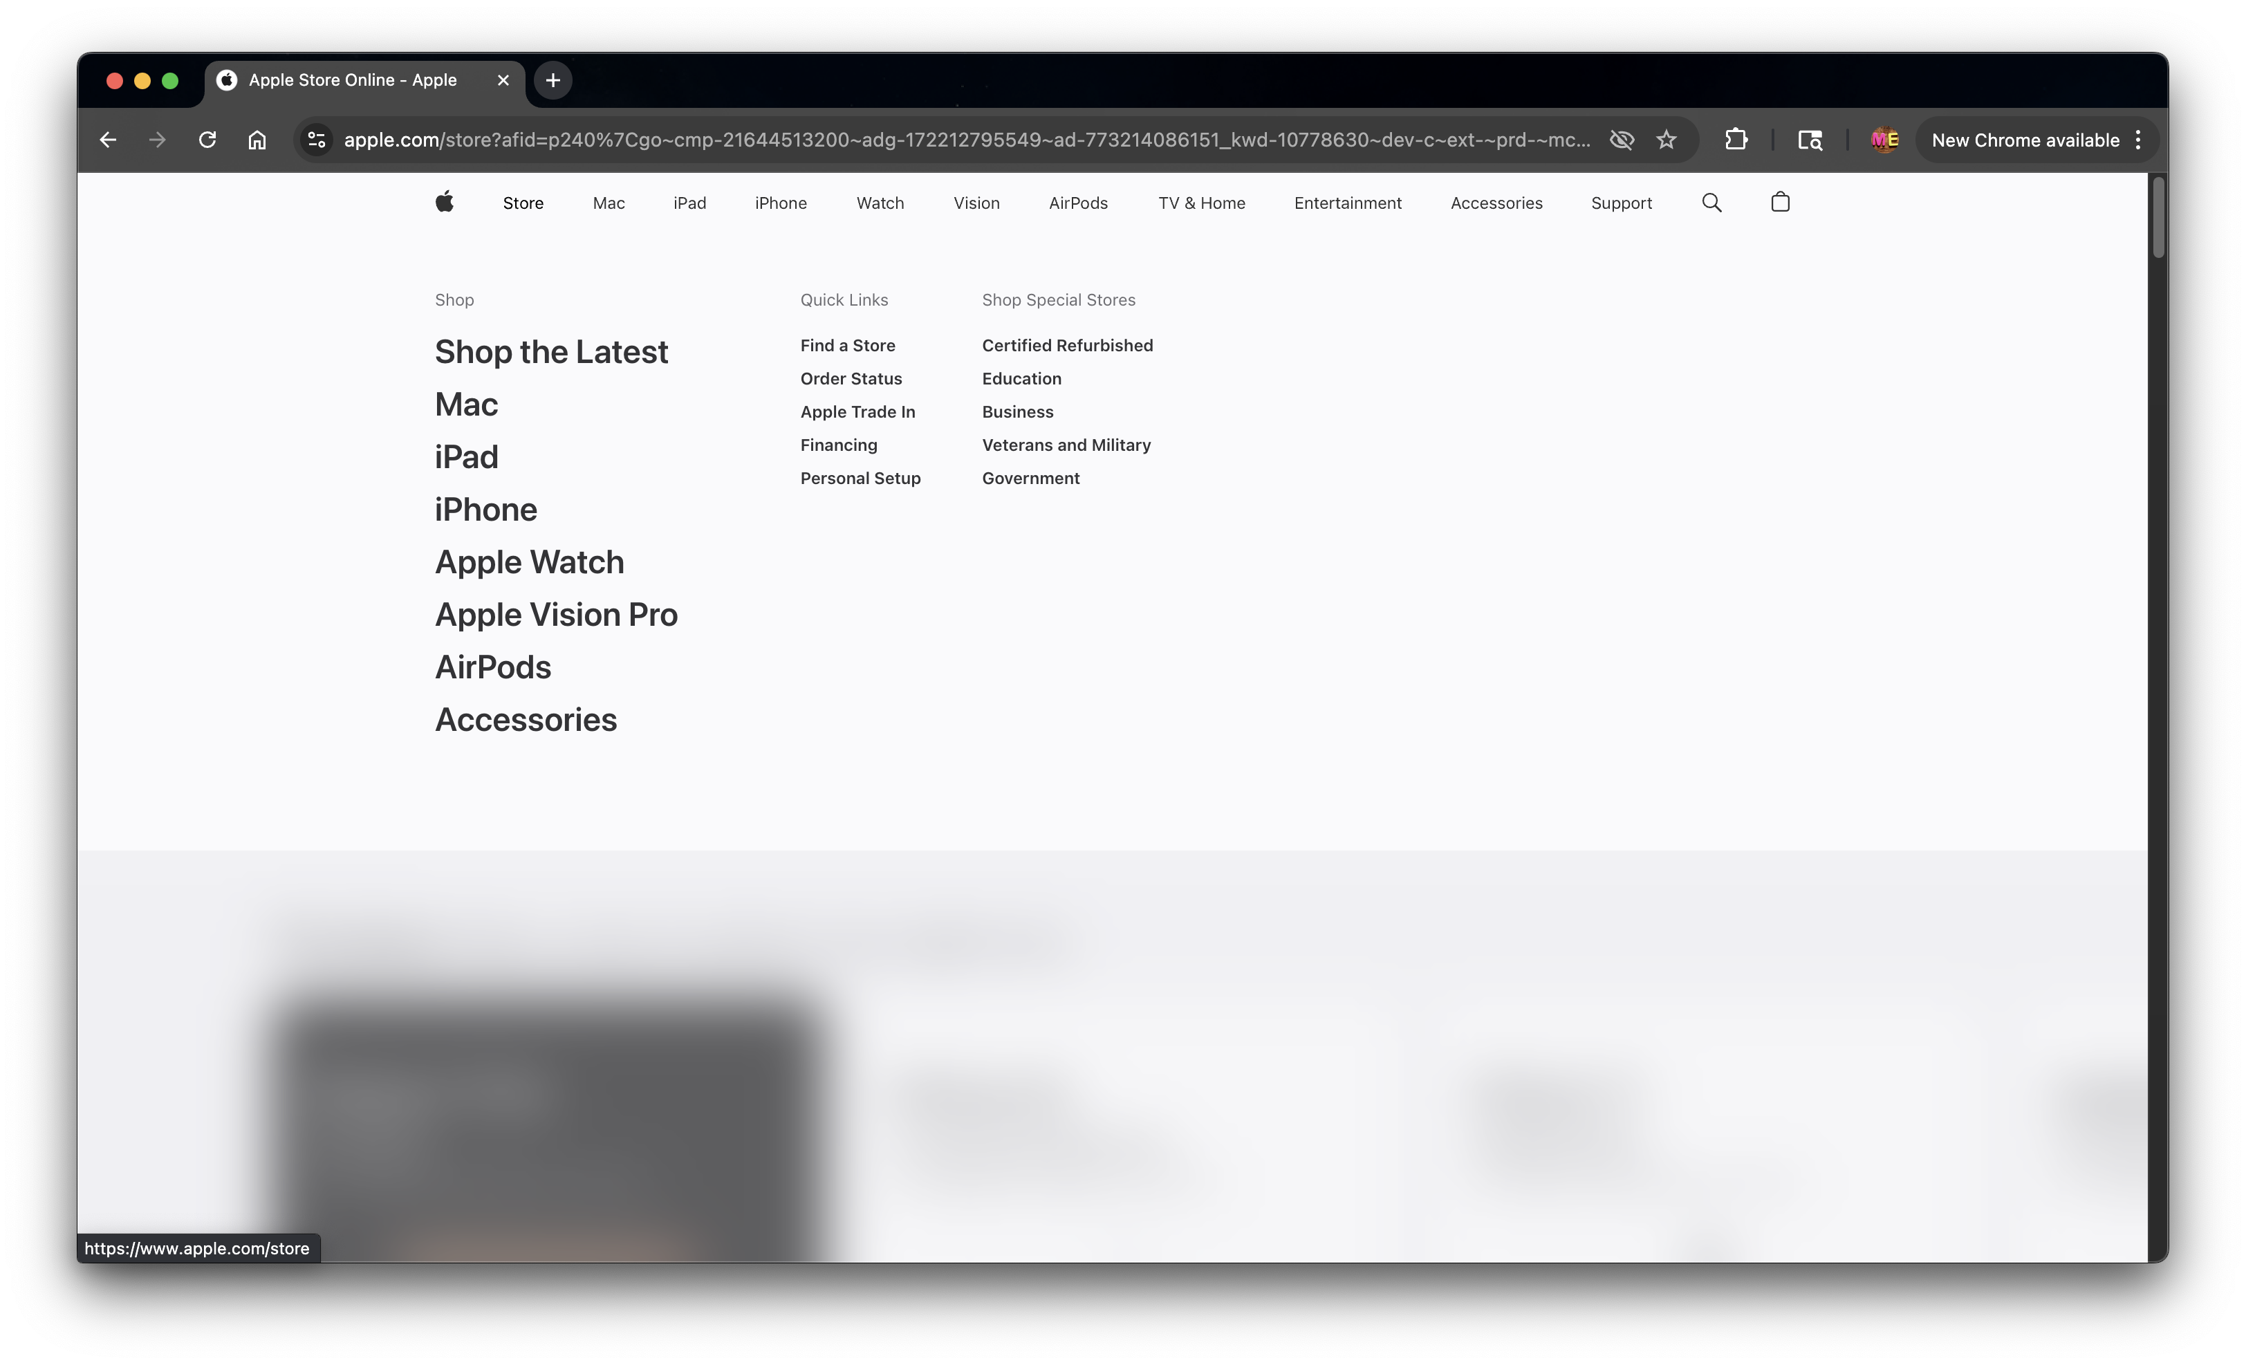The height and width of the screenshot is (1365, 2246).
Task: Click the Apple logo in navigation
Action: pos(444,203)
